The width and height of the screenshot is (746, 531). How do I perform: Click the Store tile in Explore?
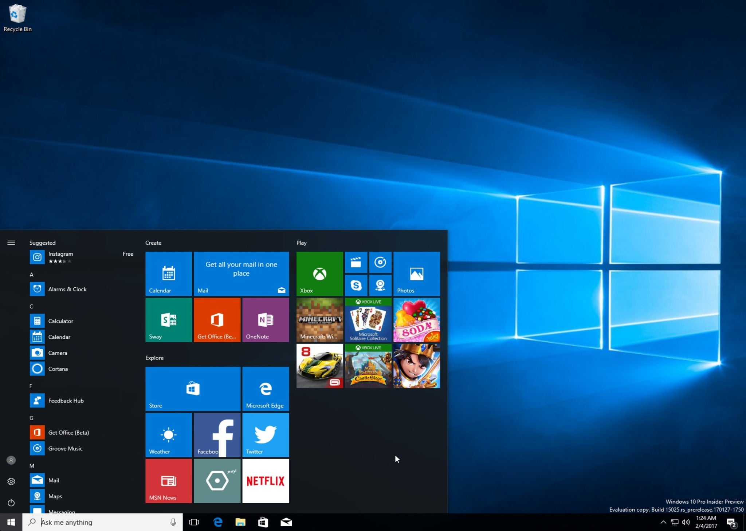tap(193, 389)
